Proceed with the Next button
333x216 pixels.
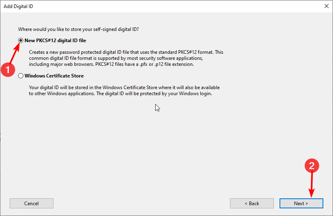pyautogui.click(x=301, y=204)
